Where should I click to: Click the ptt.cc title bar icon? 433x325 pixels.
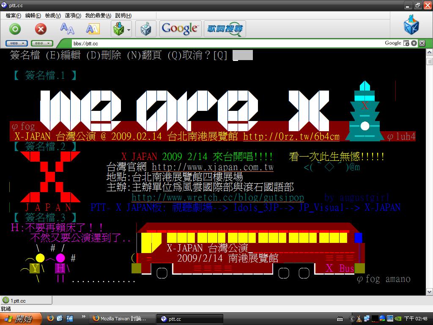(4, 5)
